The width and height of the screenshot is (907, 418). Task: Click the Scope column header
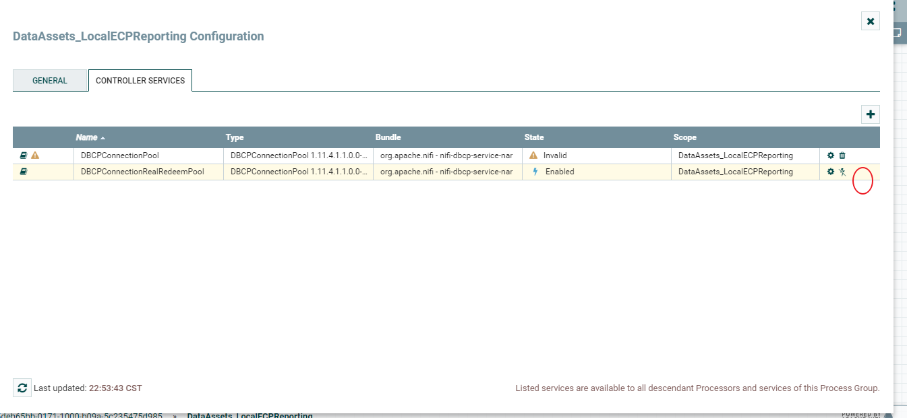pyautogui.click(x=684, y=137)
